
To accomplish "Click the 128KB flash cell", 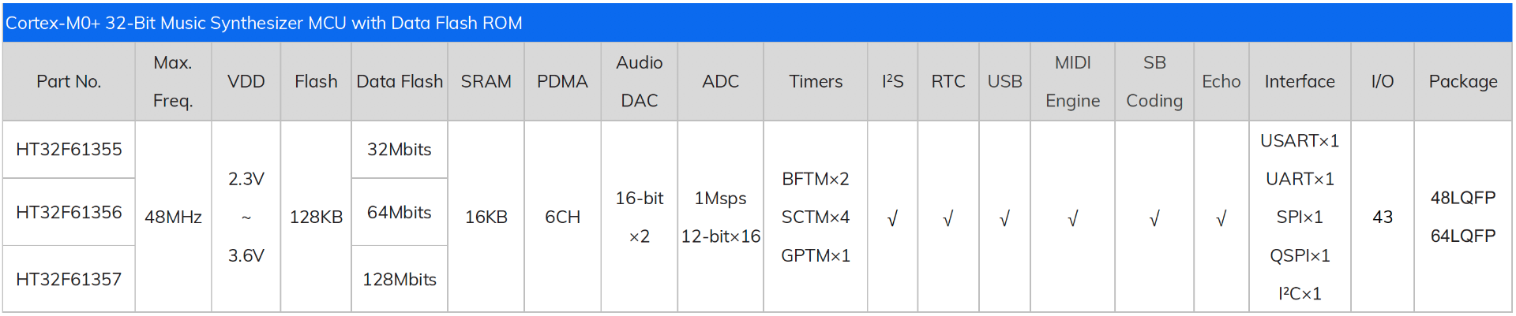I will tap(316, 217).
